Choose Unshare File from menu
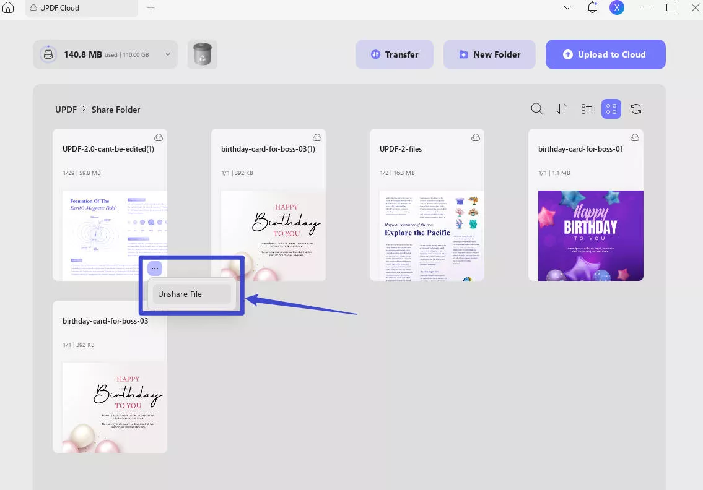This screenshot has width=703, height=490. (x=192, y=294)
